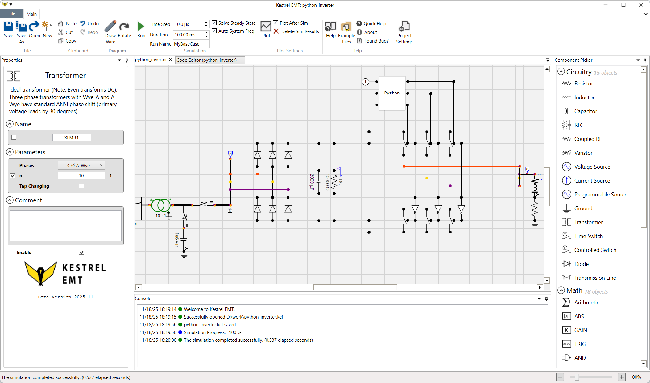Open the document tab list dropdown
650x383 pixels.
click(548, 60)
